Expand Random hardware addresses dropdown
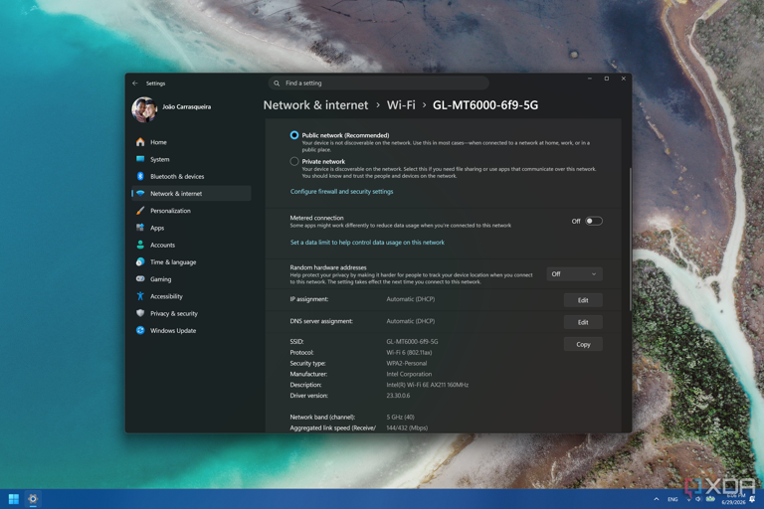Viewport: 764px width, 509px height. pyautogui.click(x=574, y=274)
